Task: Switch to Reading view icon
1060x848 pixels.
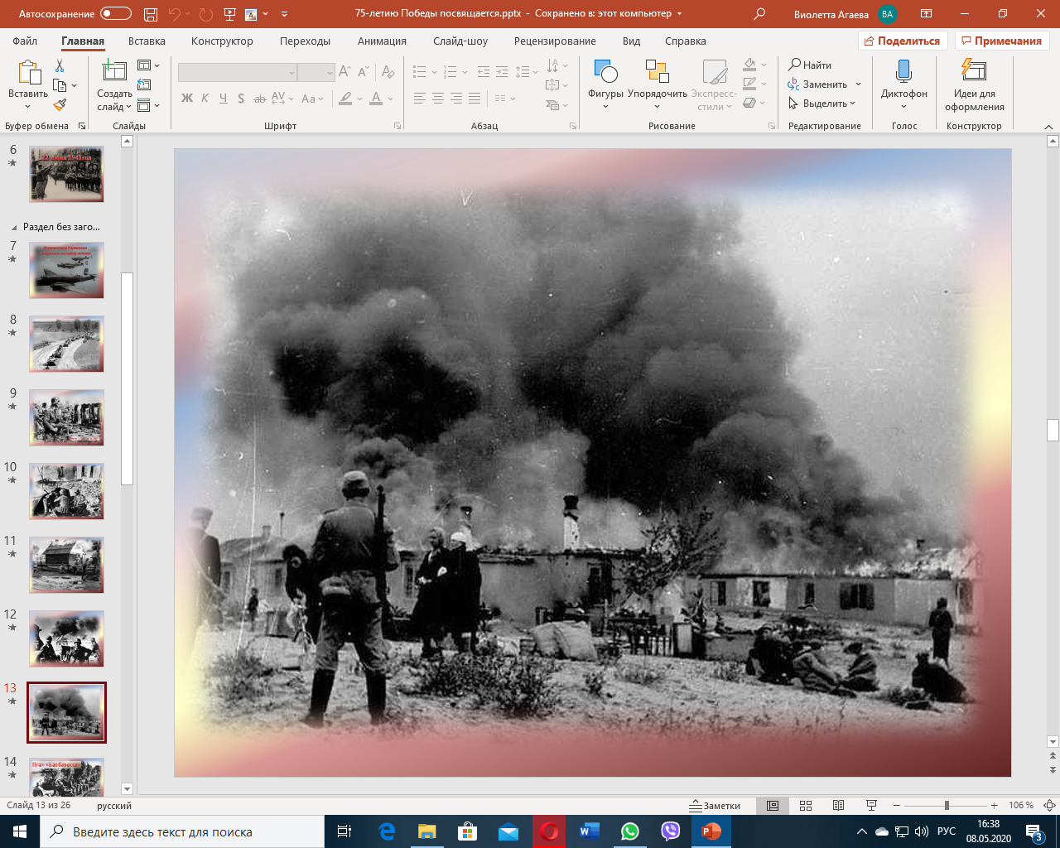Action: pyautogui.click(x=838, y=806)
